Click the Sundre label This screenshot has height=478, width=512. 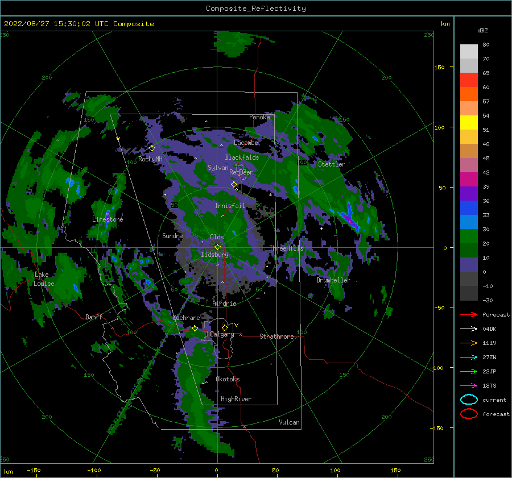(x=172, y=236)
